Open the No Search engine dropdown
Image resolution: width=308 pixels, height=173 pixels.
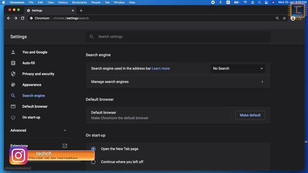238,68
